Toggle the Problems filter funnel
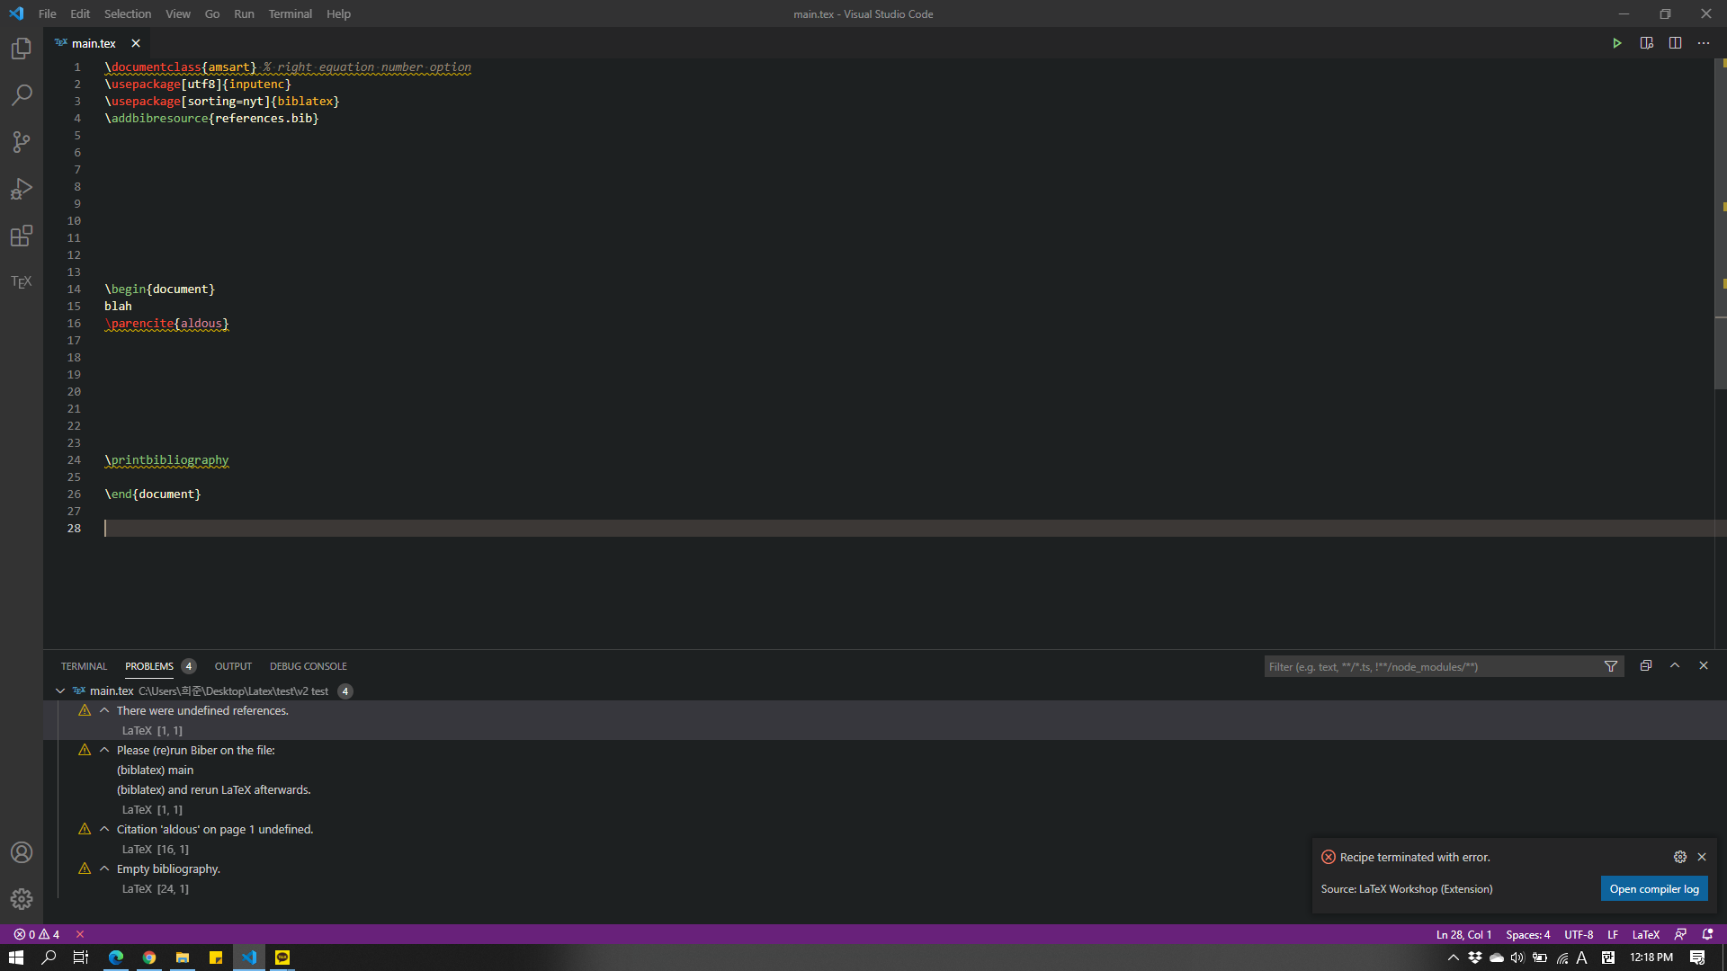1727x971 pixels. (1610, 666)
